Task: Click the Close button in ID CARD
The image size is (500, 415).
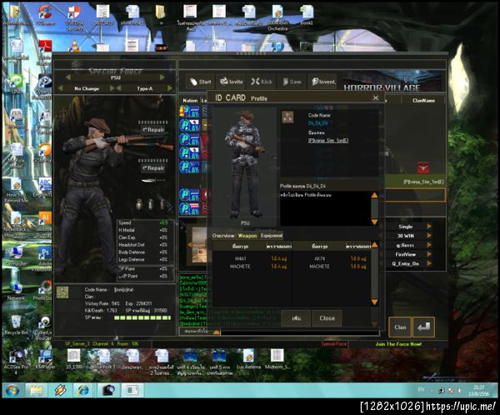Action: tap(327, 318)
